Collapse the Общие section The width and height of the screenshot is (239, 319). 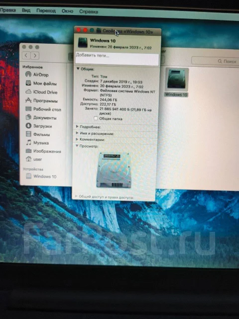78,69
